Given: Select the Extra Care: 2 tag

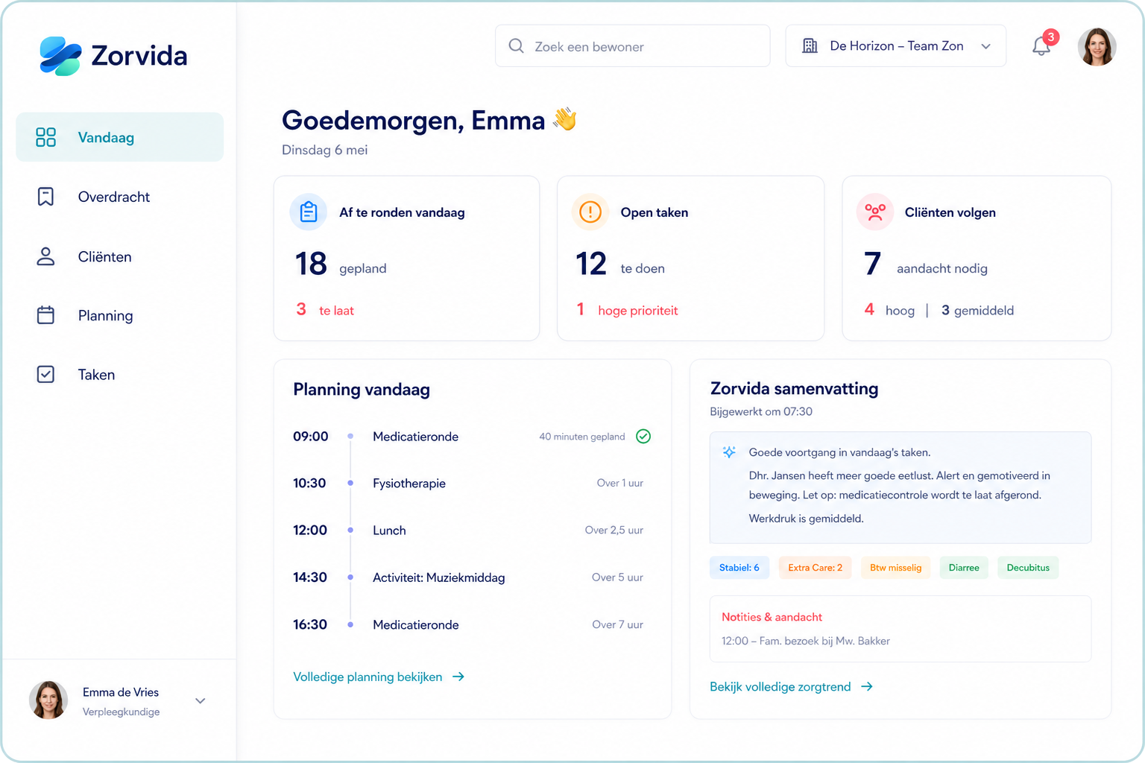Looking at the screenshot, I should click(x=815, y=568).
